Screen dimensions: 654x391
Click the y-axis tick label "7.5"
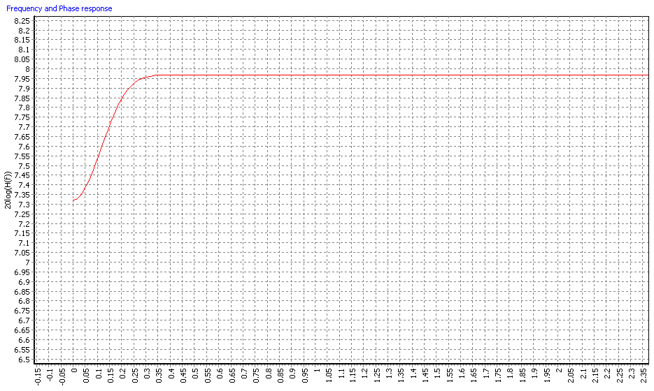click(24, 165)
